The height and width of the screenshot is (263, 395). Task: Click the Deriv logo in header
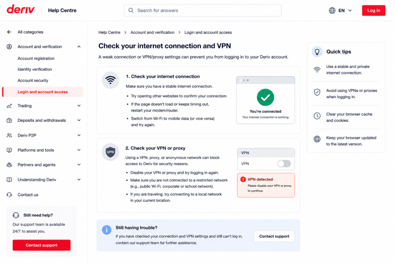pyautogui.click(x=21, y=10)
